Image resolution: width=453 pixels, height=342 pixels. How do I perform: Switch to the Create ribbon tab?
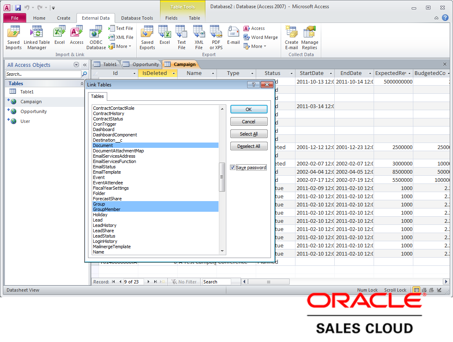click(63, 18)
